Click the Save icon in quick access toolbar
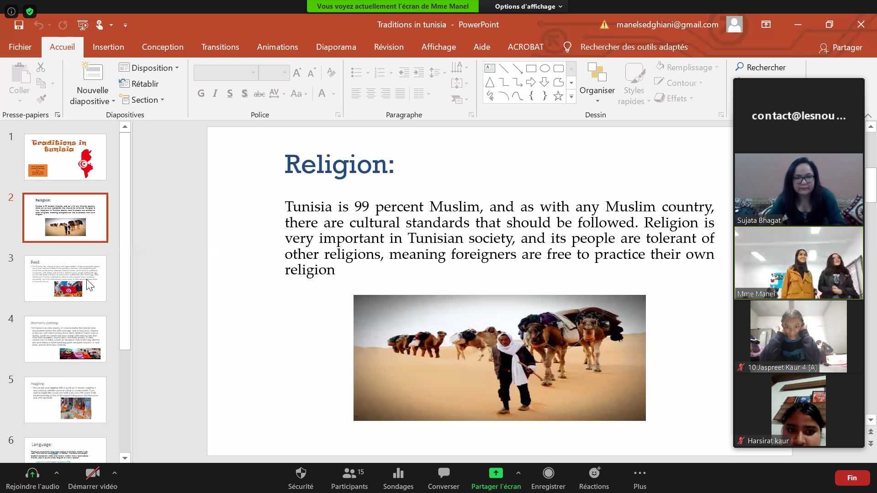This screenshot has width=877, height=493. pos(19,25)
